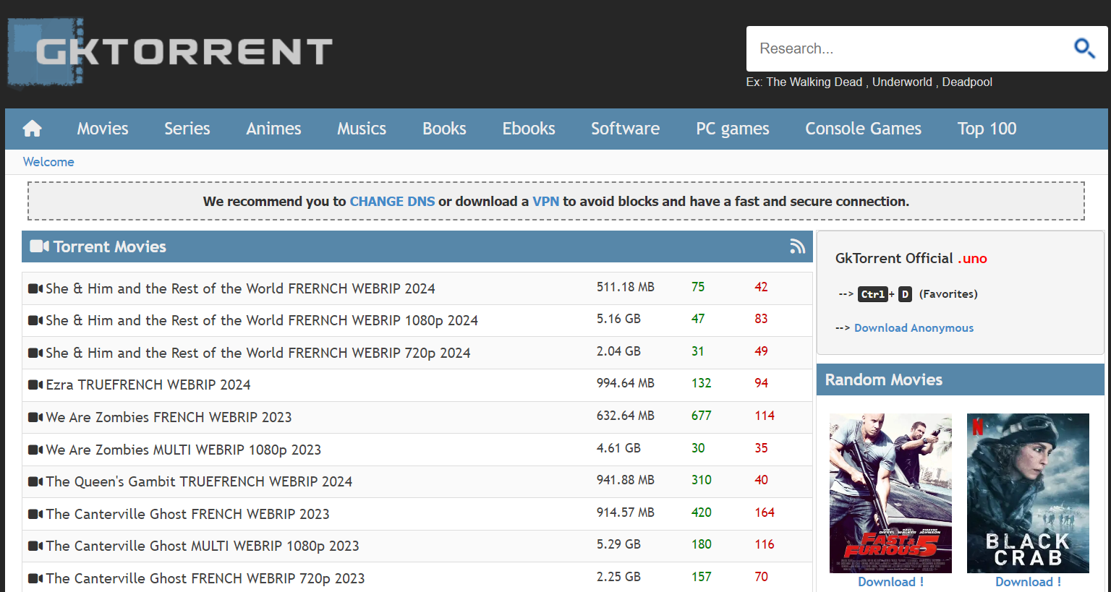Click the Ctrl key badge
This screenshot has width=1111, height=592.
(872, 294)
